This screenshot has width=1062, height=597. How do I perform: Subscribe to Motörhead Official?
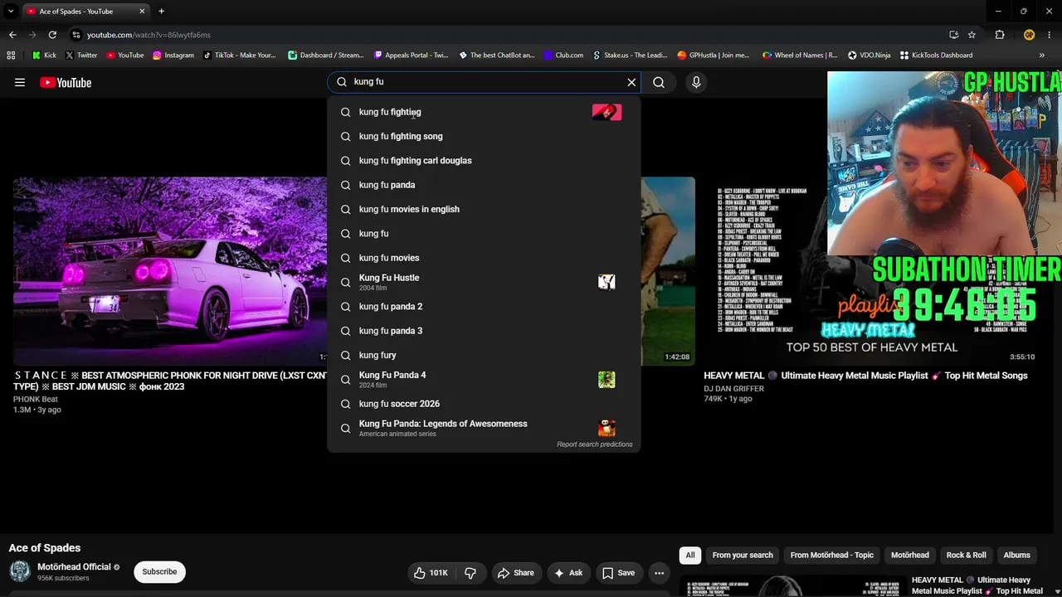pos(159,572)
